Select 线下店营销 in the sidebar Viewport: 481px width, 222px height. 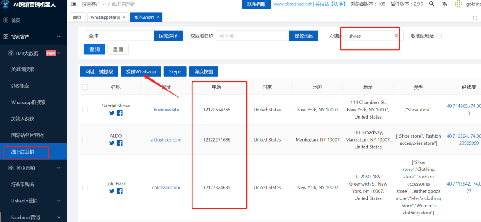click(x=33, y=152)
